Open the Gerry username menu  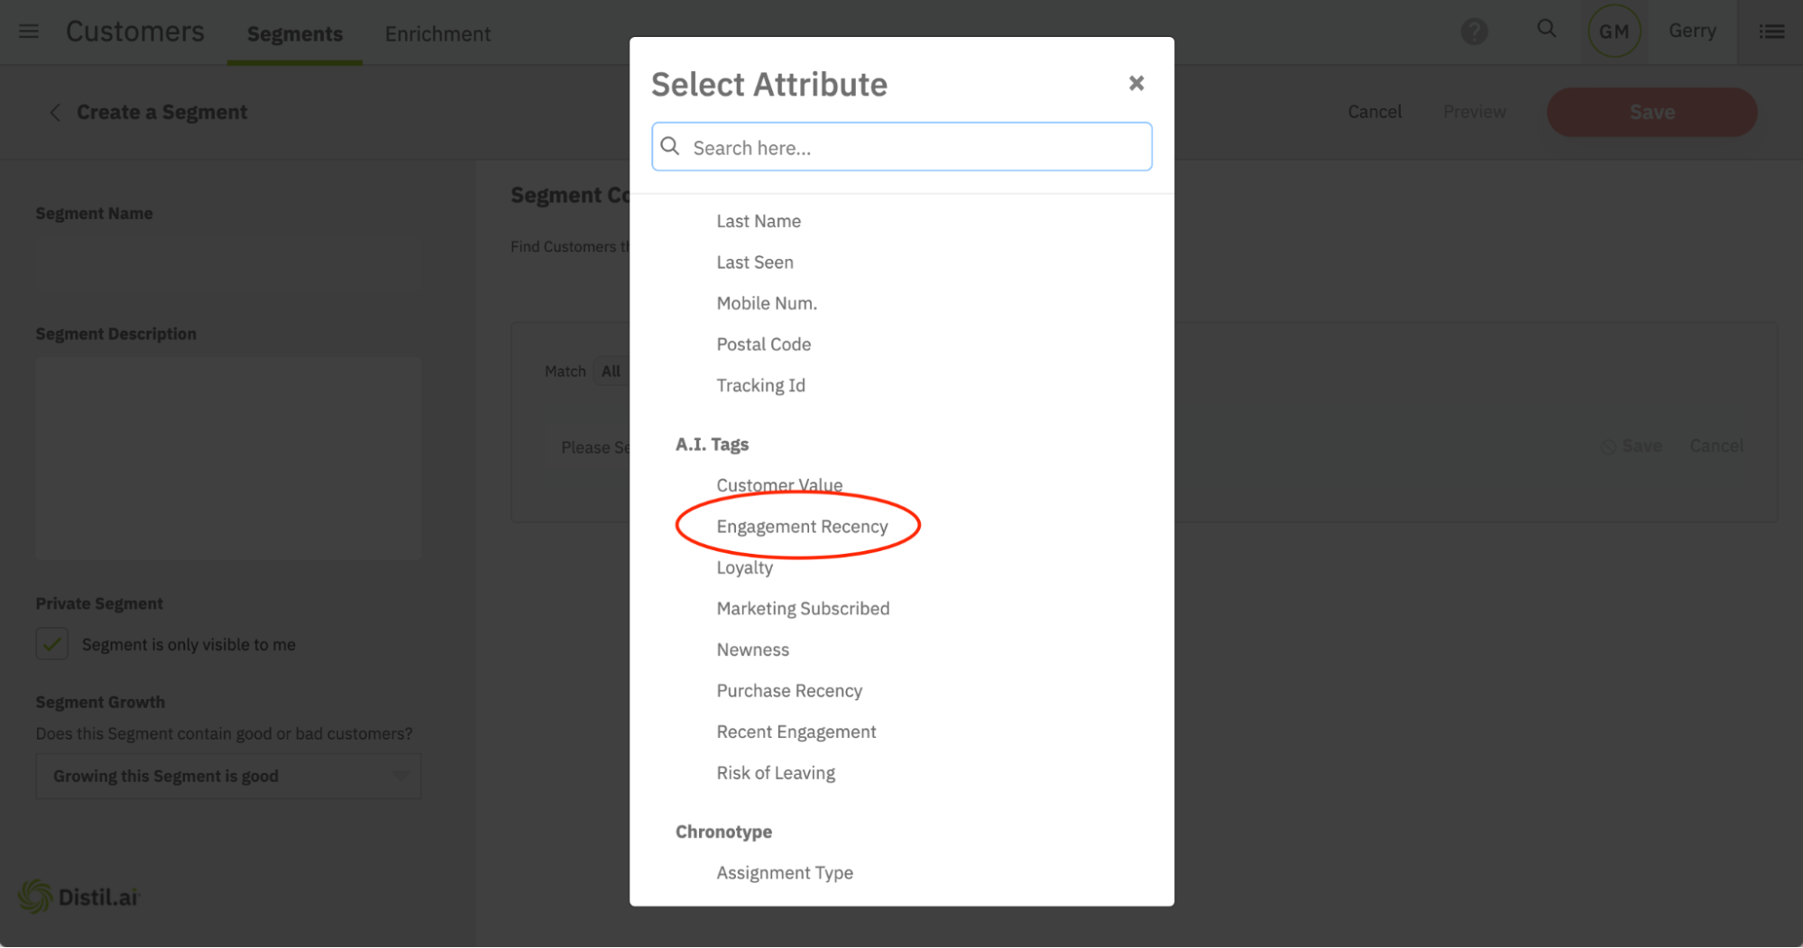coord(1692,31)
